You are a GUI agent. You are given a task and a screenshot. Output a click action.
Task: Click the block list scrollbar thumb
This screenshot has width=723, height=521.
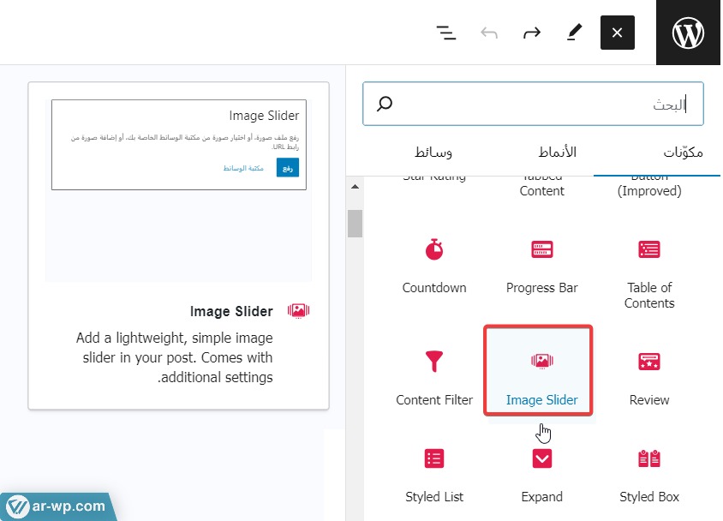pos(355,223)
